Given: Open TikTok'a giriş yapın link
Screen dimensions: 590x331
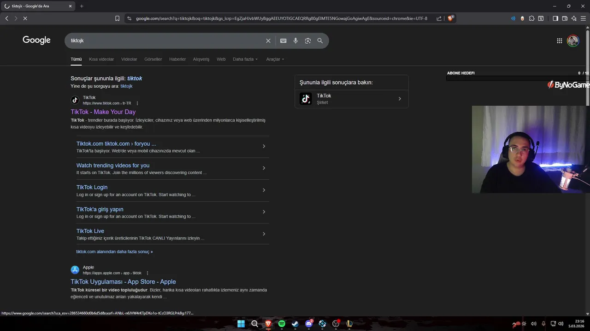Looking at the screenshot, I should [100, 209].
